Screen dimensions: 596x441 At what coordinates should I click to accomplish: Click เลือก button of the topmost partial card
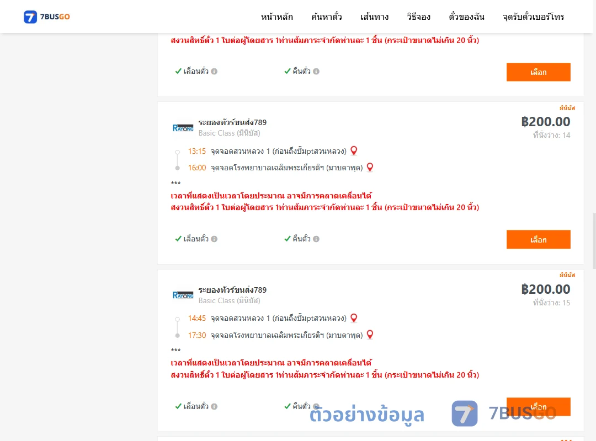pyautogui.click(x=538, y=72)
